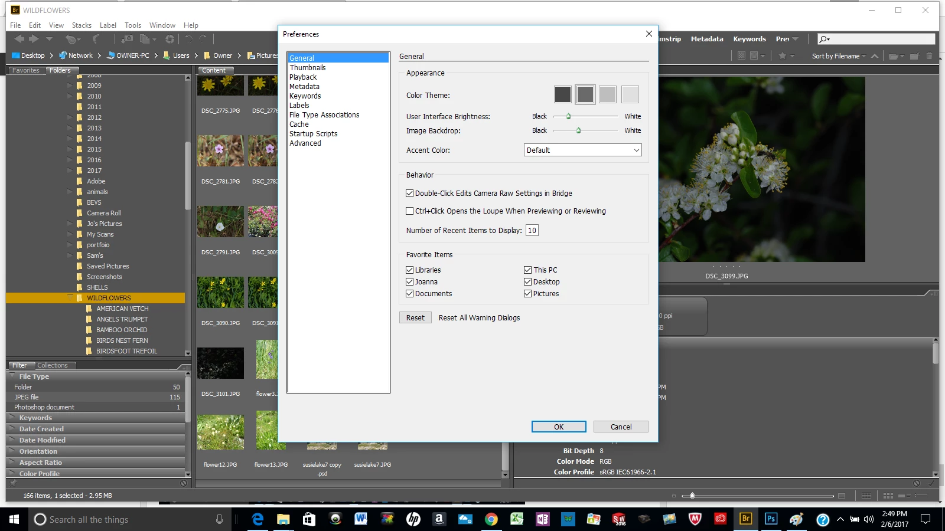Open in Camera Raw aperture icon

[x=170, y=39]
